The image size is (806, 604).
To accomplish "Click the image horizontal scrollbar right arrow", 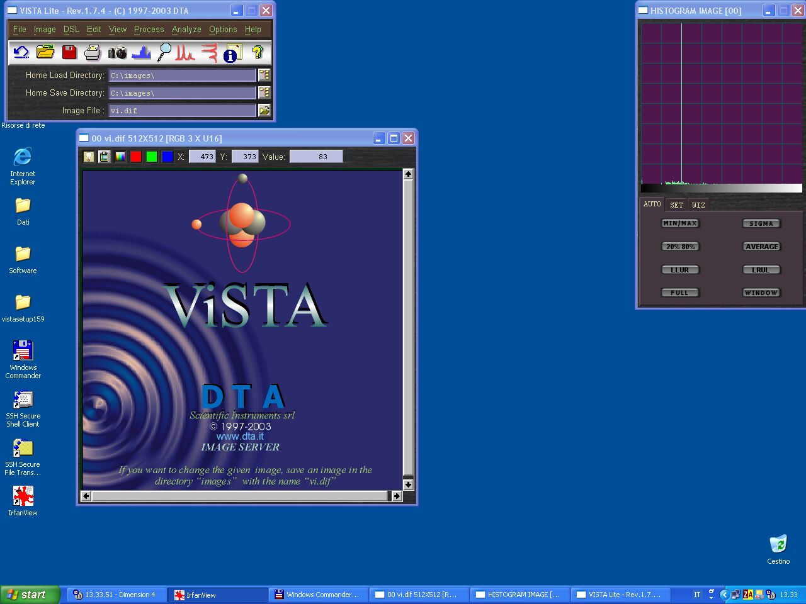I will click(x=396, y=496).
